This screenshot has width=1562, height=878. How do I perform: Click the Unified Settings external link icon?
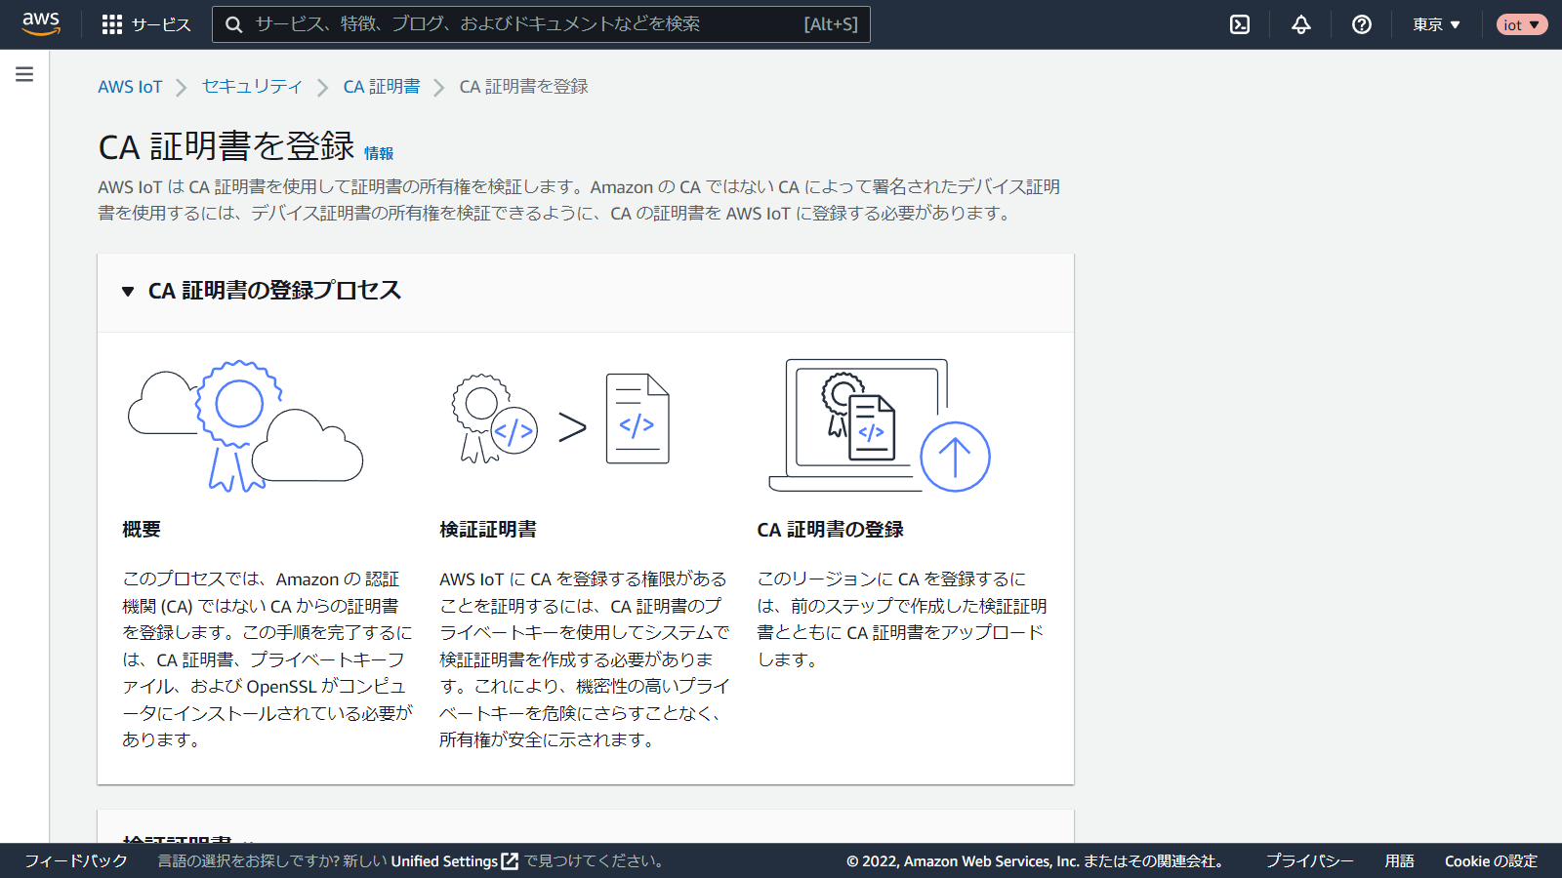pos(510,861)
